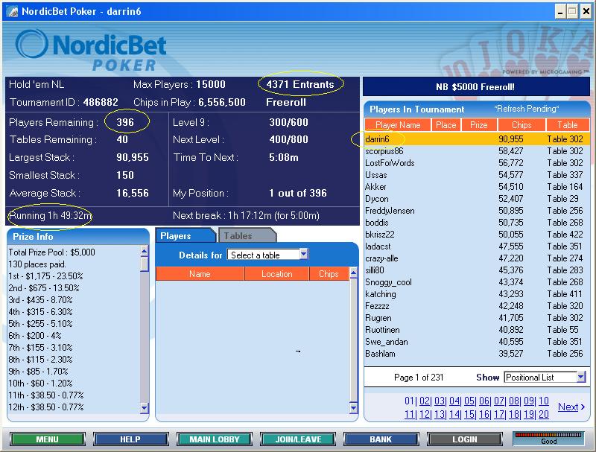Image resolution: width=596 pixels, height=452 pixels.
Task: Open the BANK button
Action: click(x=381, y=439)
